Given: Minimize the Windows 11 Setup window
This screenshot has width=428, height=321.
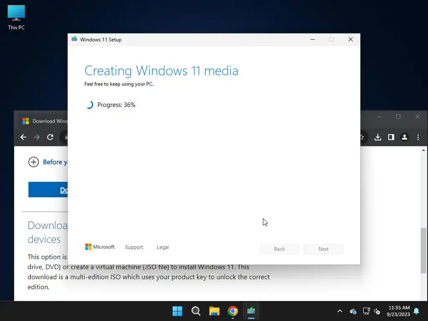Looking at the screenshot, I should (313, 39).
